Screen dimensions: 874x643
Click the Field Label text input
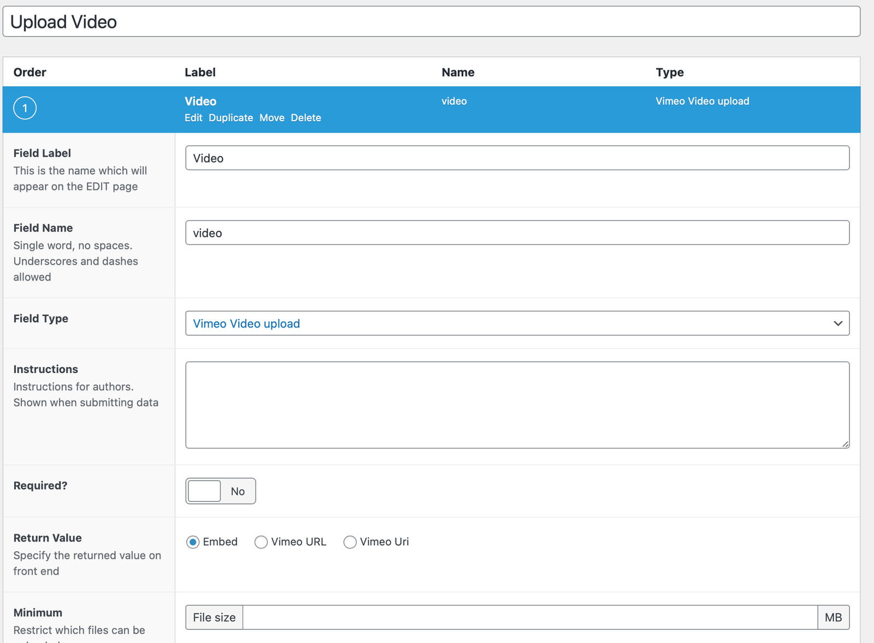click(517, 158)
